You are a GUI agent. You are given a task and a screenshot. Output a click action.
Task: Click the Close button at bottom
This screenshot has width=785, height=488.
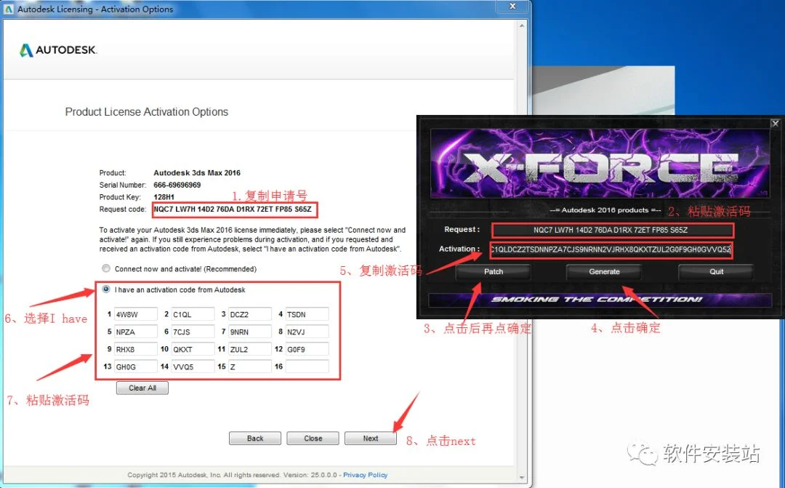[x=313, y=439]
